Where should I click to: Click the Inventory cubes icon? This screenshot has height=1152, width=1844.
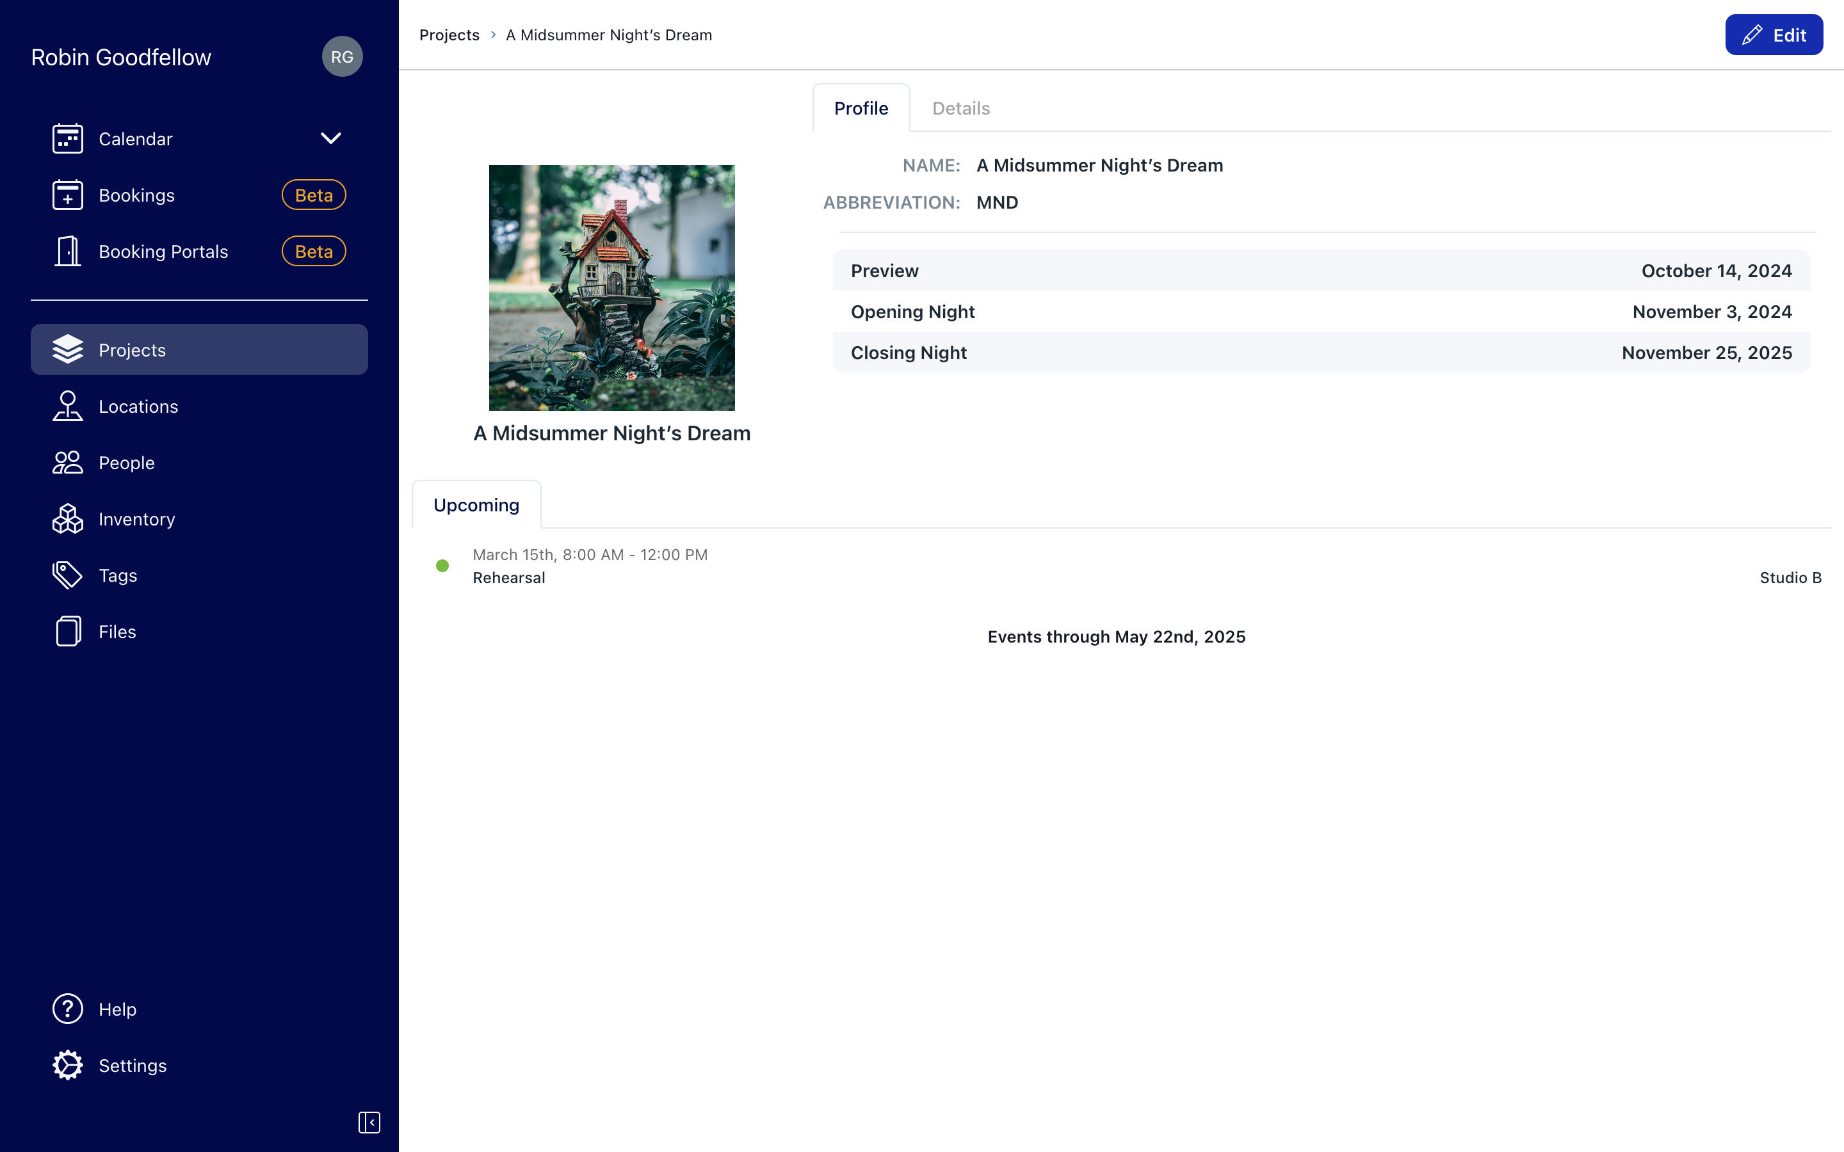point(67,519)
